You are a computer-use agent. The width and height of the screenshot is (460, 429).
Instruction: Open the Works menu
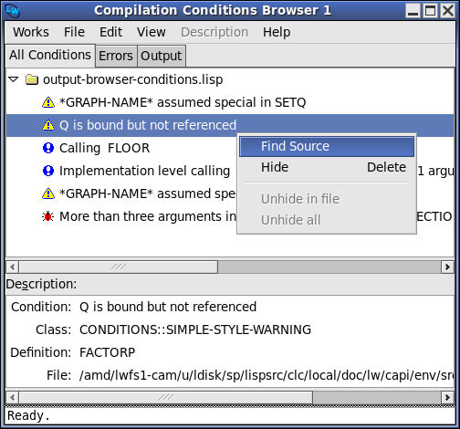click(31, 32)
